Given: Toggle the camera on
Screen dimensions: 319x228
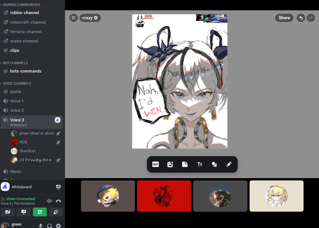Looking at the screenshot, I should (7, 212).
